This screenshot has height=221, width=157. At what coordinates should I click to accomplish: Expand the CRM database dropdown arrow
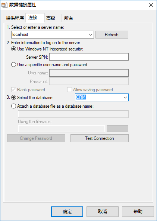pyautogui.click(x=125, y=98)
